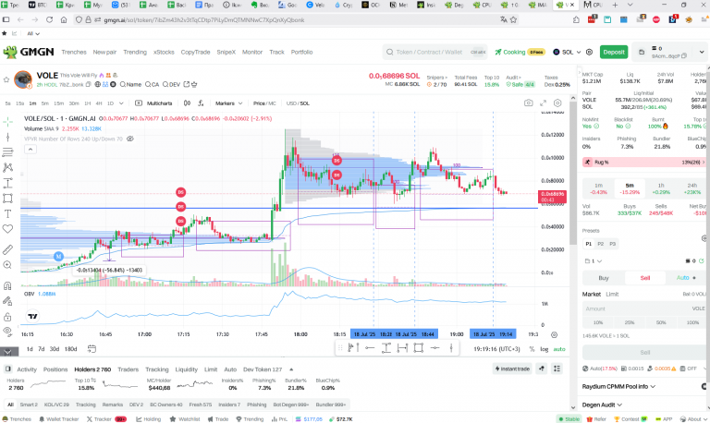Open the Trenches menu item
This screenshot has width=710, height=423.
pos(74,52)
